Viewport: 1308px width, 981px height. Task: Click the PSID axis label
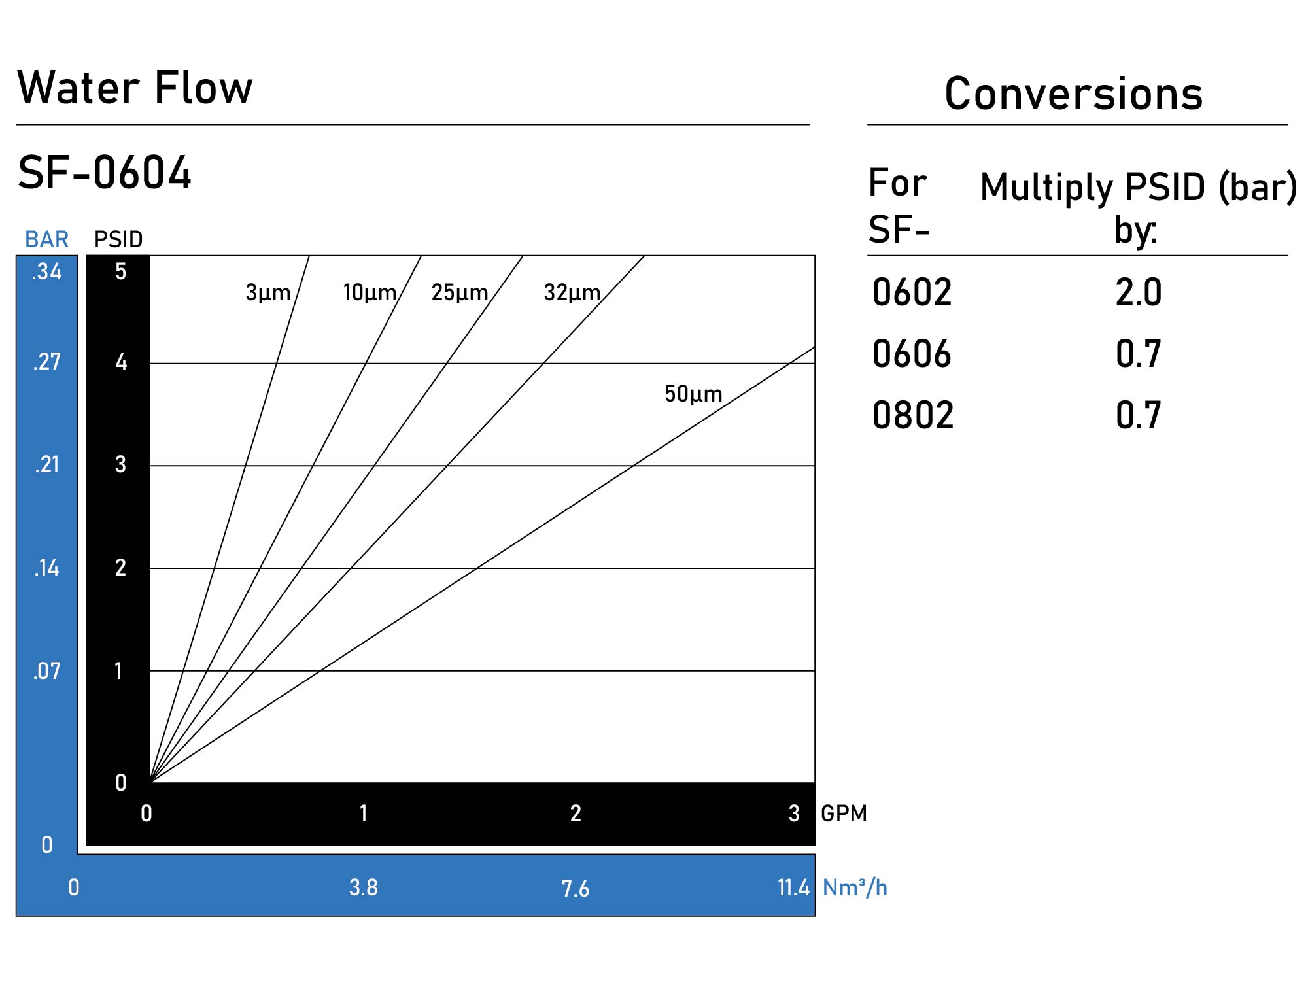(118, 239)
